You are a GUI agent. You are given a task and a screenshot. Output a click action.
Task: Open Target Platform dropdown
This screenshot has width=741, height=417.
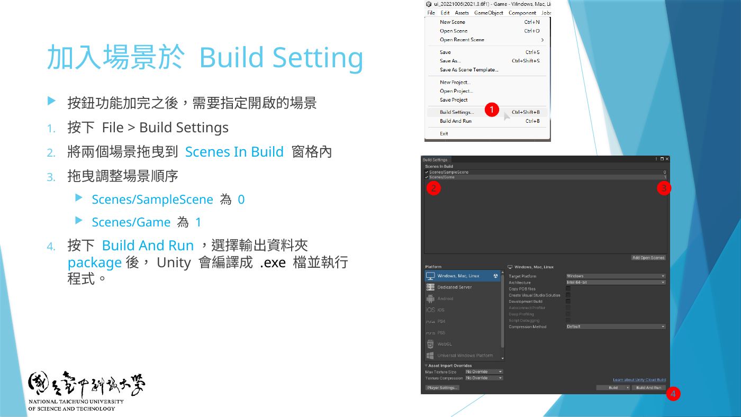616,276
